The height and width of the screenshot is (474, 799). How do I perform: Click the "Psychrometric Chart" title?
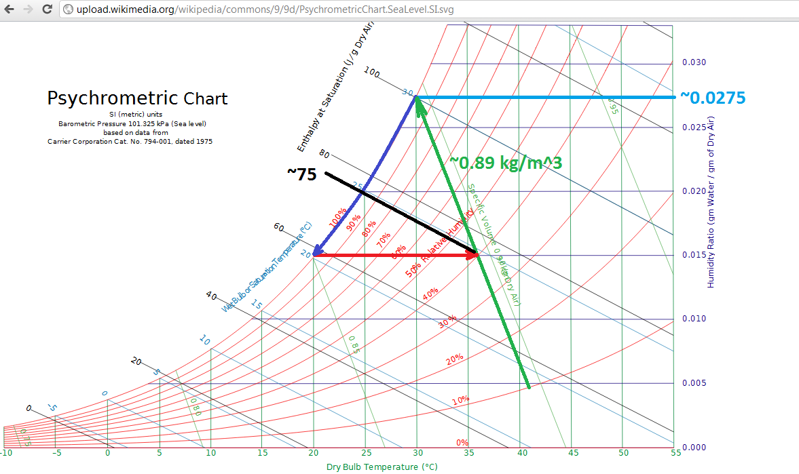click(137, 98)
